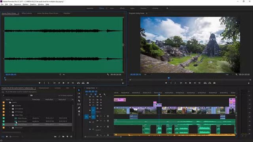Open the Sequence menu

(x=17, y=4)
